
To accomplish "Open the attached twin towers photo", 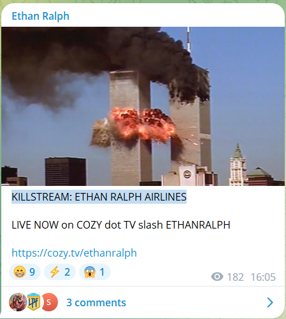I will pyautogui.click(x=143, y=106).
